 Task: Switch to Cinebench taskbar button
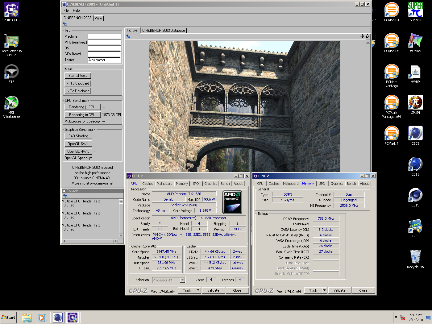[58, 318]
